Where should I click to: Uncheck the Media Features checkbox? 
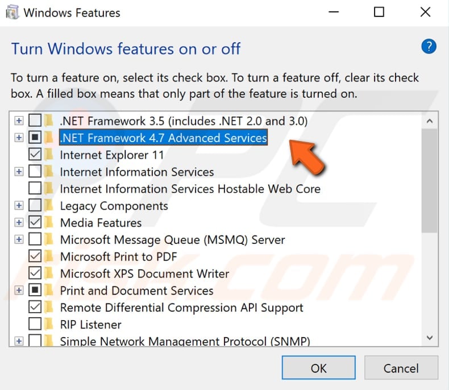(35, 222)
